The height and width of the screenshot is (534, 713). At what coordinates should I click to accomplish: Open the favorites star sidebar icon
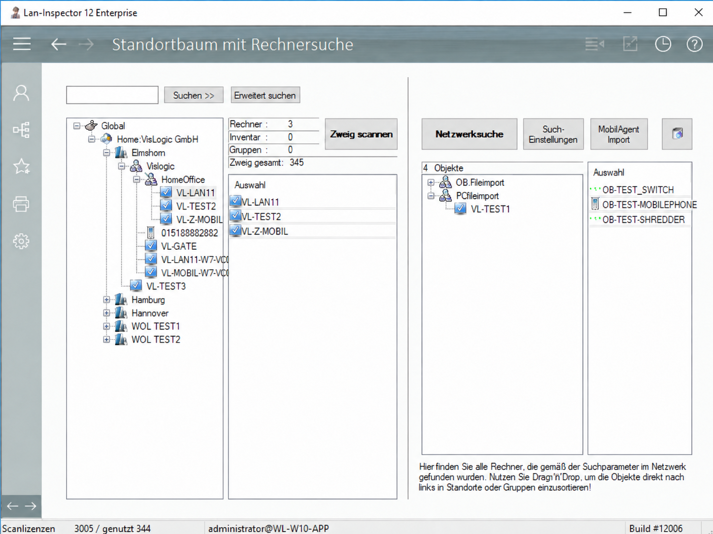point(21,167)
